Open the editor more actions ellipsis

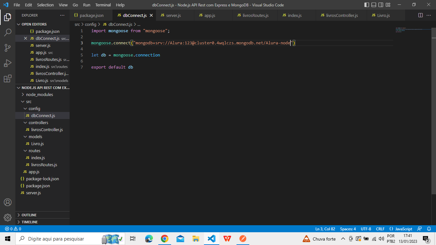[x=429, y=15]
